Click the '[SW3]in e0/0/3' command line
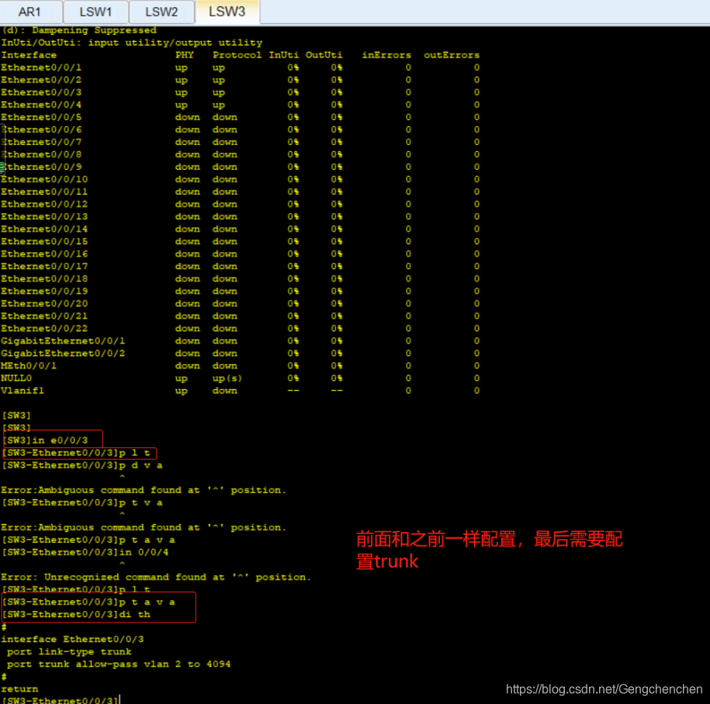The image size is (710, 704). coord(45,440)
